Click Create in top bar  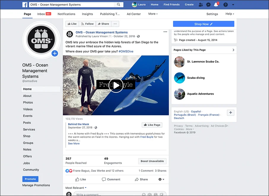pos(189,5)
